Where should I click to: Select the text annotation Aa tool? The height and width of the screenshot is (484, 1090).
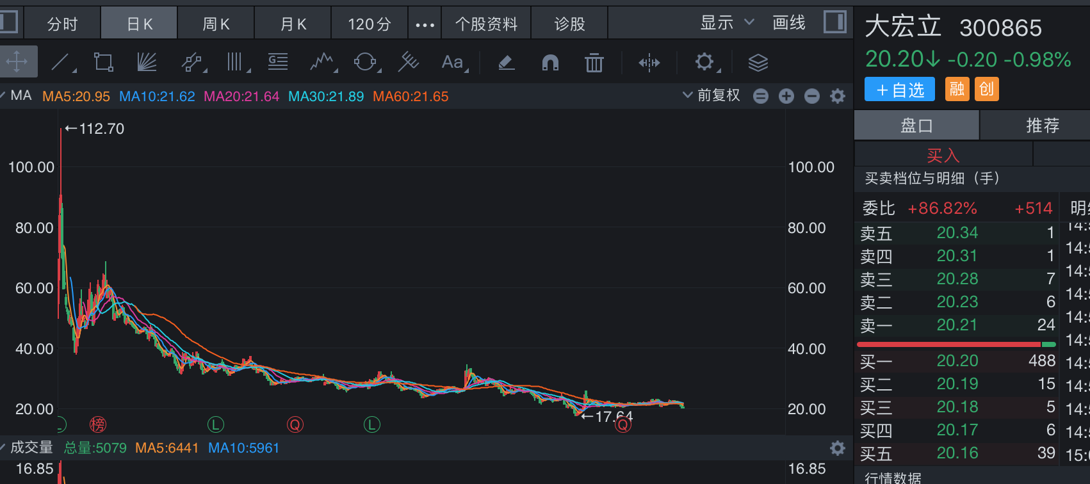pos(453,62)
